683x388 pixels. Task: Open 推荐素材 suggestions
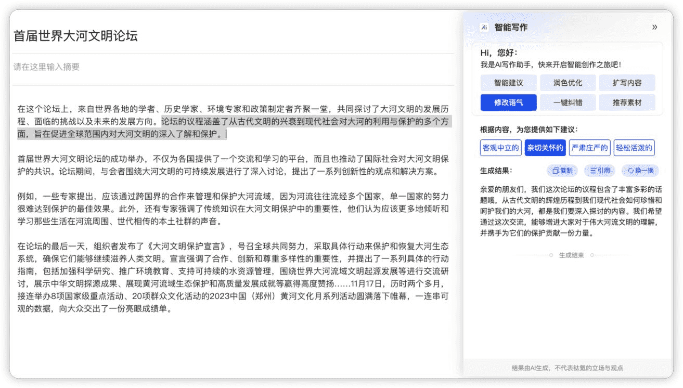pyautogui.click(x=627, y=102)
